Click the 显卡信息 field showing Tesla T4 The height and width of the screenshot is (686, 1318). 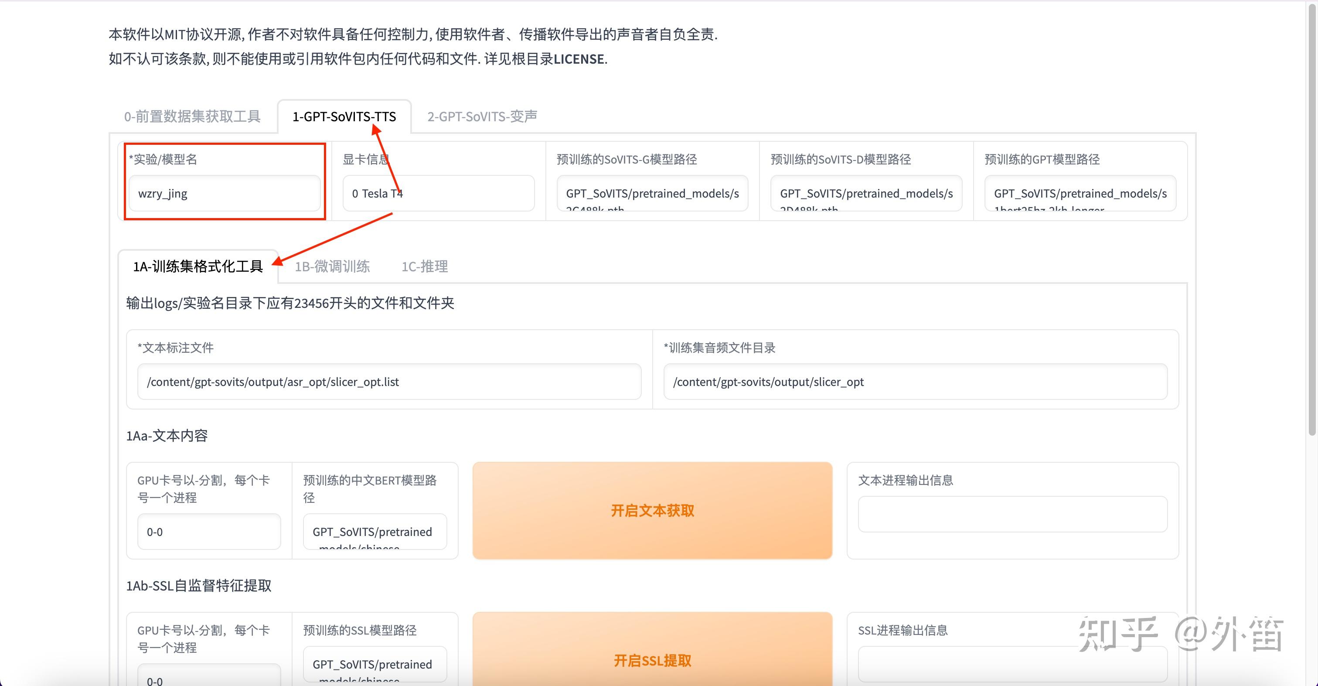[x=438, y=193]
